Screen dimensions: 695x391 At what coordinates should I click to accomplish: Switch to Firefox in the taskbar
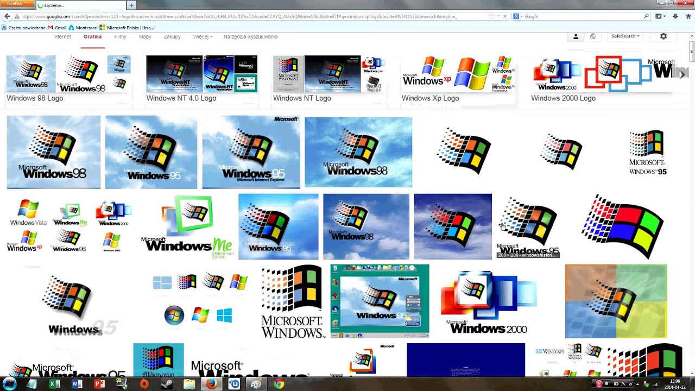(x=211, y=384)
